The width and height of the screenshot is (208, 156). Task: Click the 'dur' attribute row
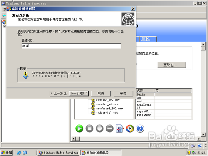point(164,98)
